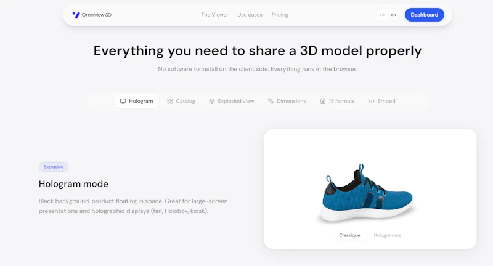493x266 pixels.
Task: Click the 'Black background, product floating' description
Action: (x=133, y=206)
